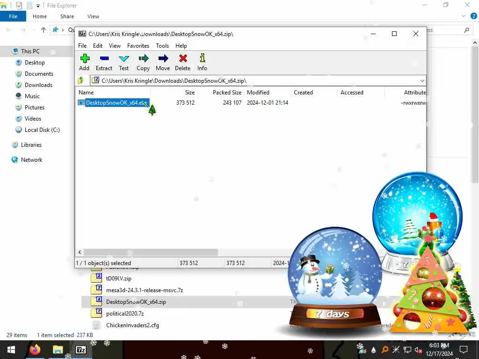Select mesa3d-24.3.1-release-msvc.7z file
Image resolution: width=479 pixels, height=359 pixels.
click(145, 290)
